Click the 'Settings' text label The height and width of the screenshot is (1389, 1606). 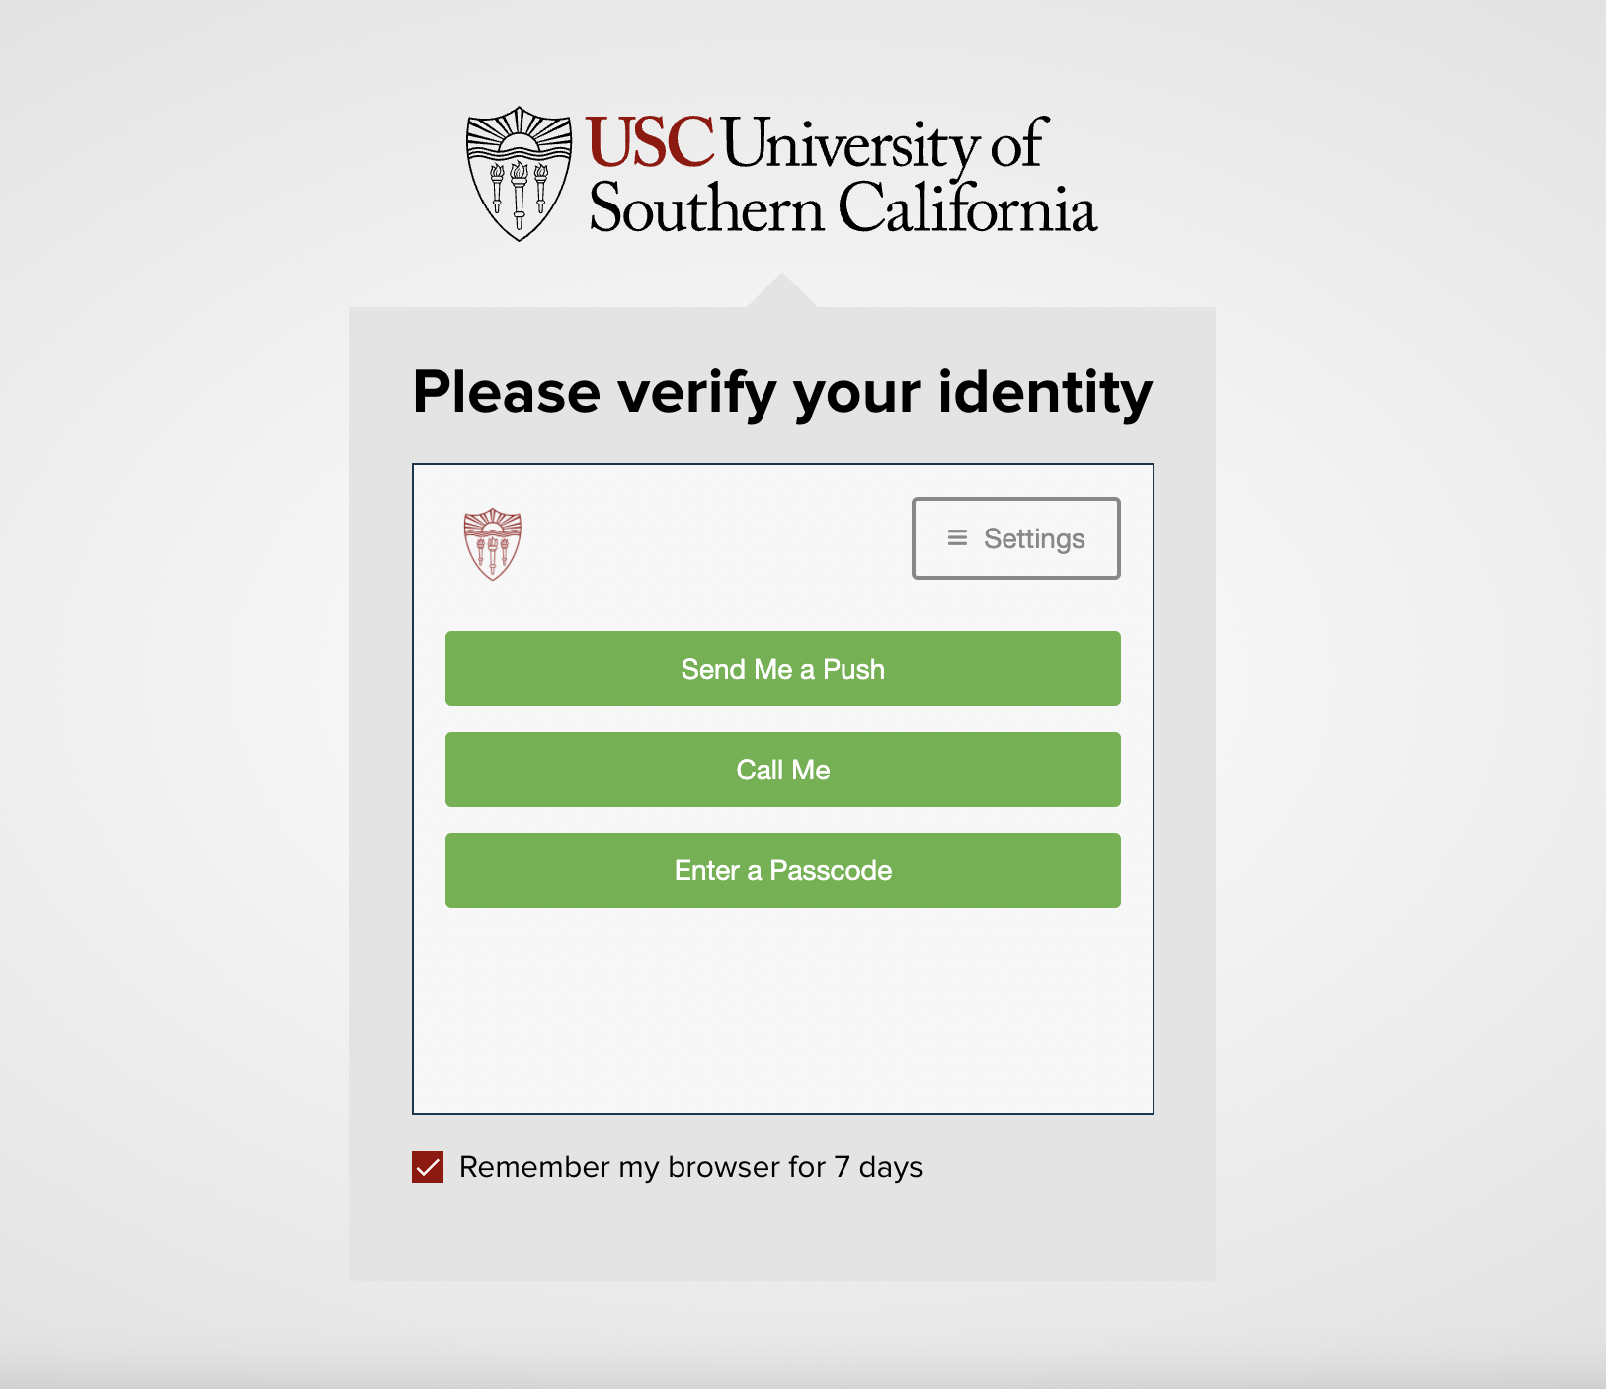coord(1034,538)
